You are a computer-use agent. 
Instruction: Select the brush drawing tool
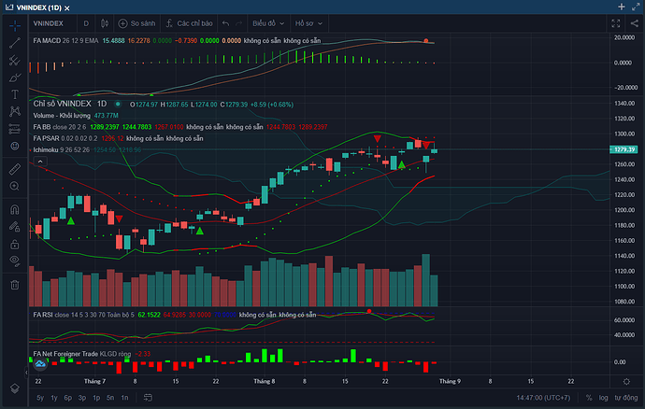coord(15,78)
